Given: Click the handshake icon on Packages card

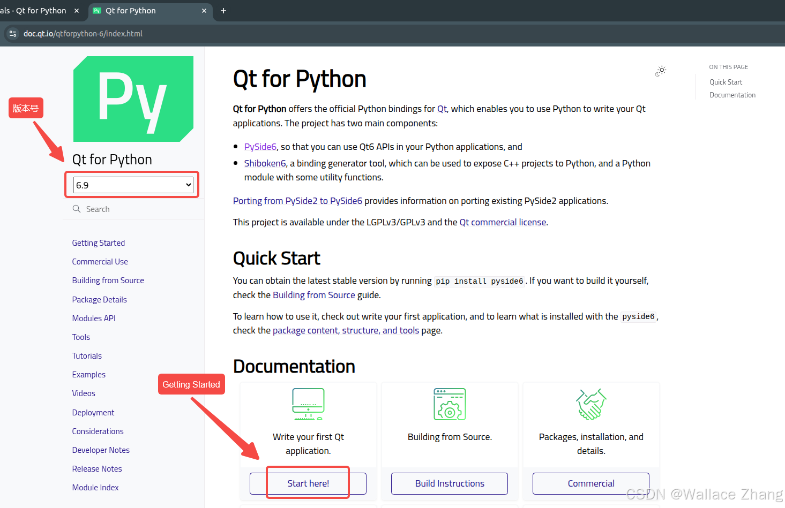Looking at the screenshot, I should point(591,404).
